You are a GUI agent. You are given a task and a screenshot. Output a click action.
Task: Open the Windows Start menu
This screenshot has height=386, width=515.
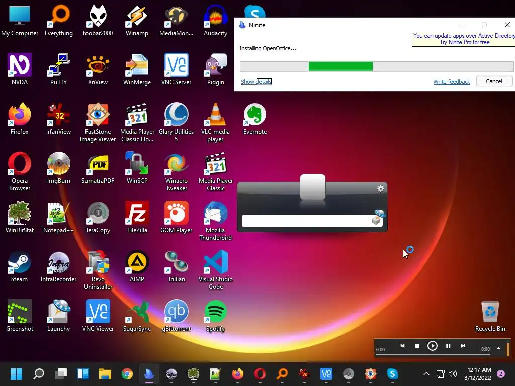point(16,373)
